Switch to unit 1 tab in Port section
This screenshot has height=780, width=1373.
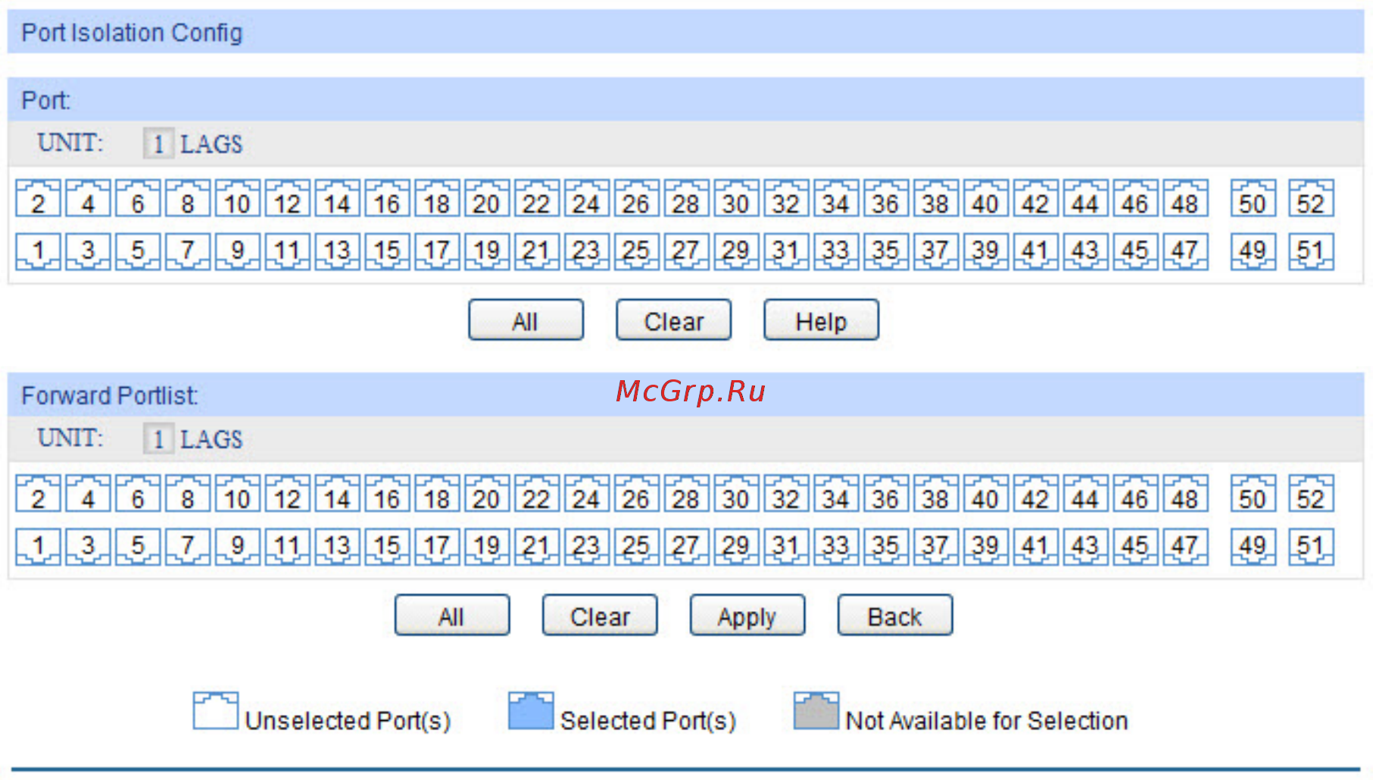[x=158, y=143]
